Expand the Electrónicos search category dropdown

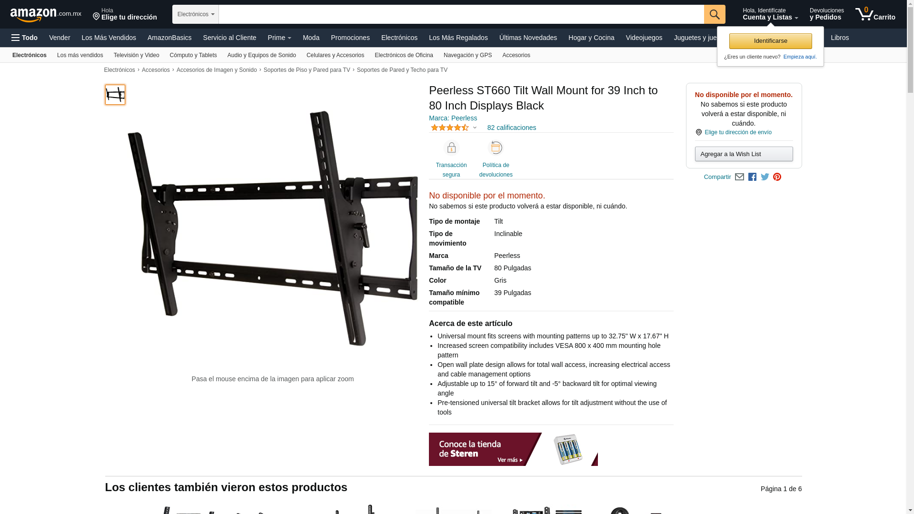[196, 14]
